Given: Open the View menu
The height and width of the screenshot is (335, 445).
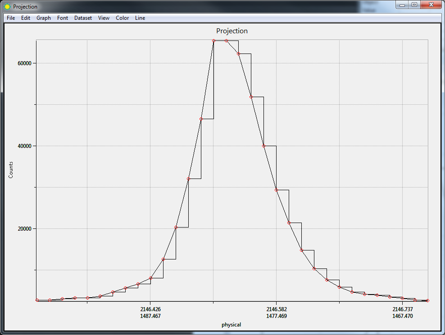Looking at the screenshot, I should (x=104, y=18).
